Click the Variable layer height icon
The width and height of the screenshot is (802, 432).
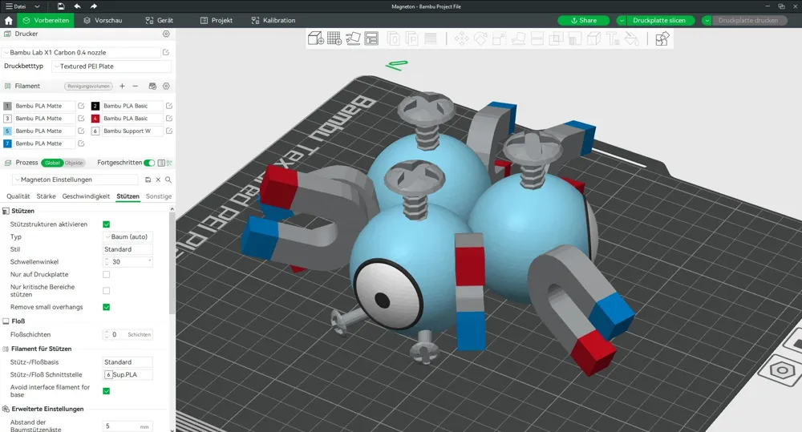click(431, 38)
